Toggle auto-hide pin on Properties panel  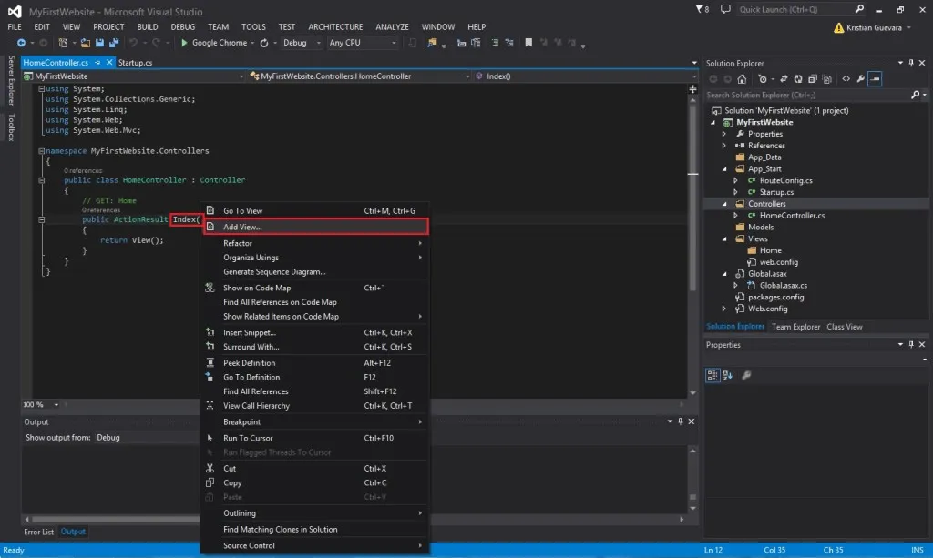[x=911, y=345]
